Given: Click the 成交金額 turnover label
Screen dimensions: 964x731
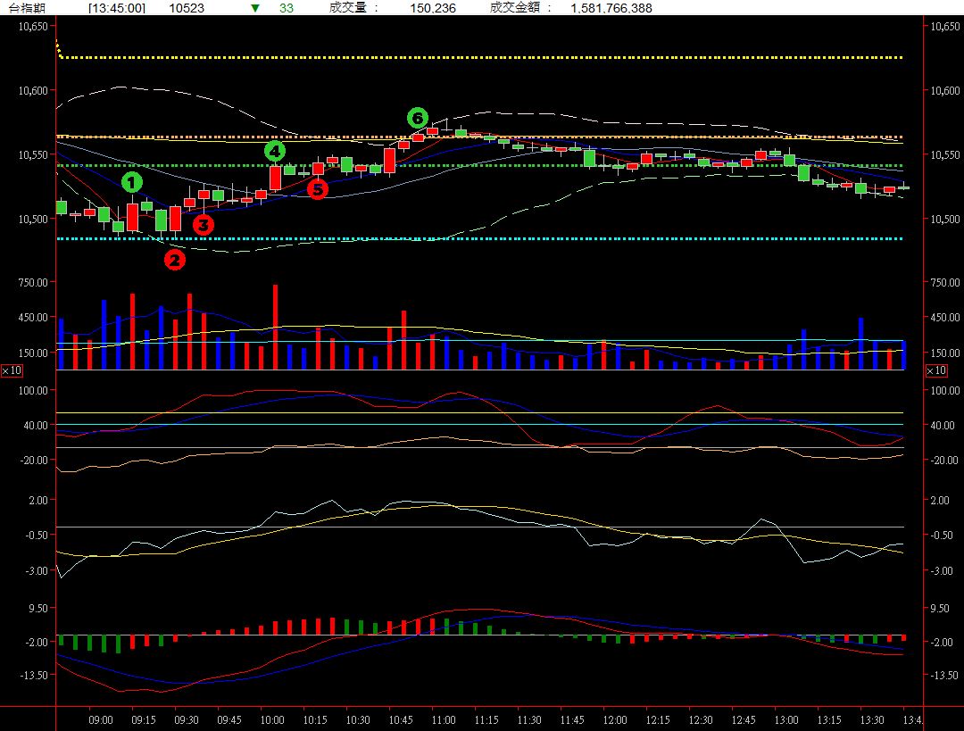Looking at the screenshot, I should [521, 8].
